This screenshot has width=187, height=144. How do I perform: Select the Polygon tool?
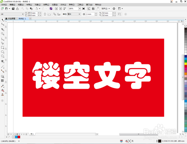click(x=2, y=56)
